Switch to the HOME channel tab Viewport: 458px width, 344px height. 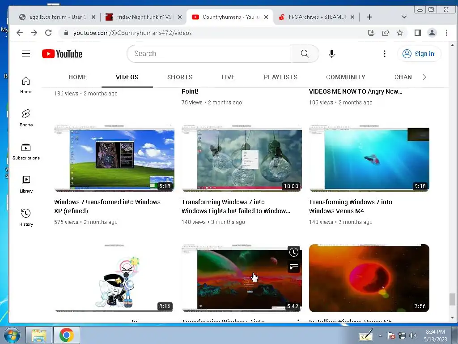[x=77, y=77]
